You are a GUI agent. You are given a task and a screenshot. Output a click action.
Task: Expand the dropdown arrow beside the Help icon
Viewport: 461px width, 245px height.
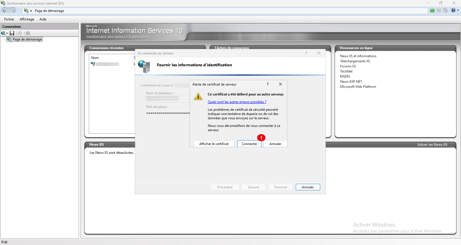coord(458,10)
